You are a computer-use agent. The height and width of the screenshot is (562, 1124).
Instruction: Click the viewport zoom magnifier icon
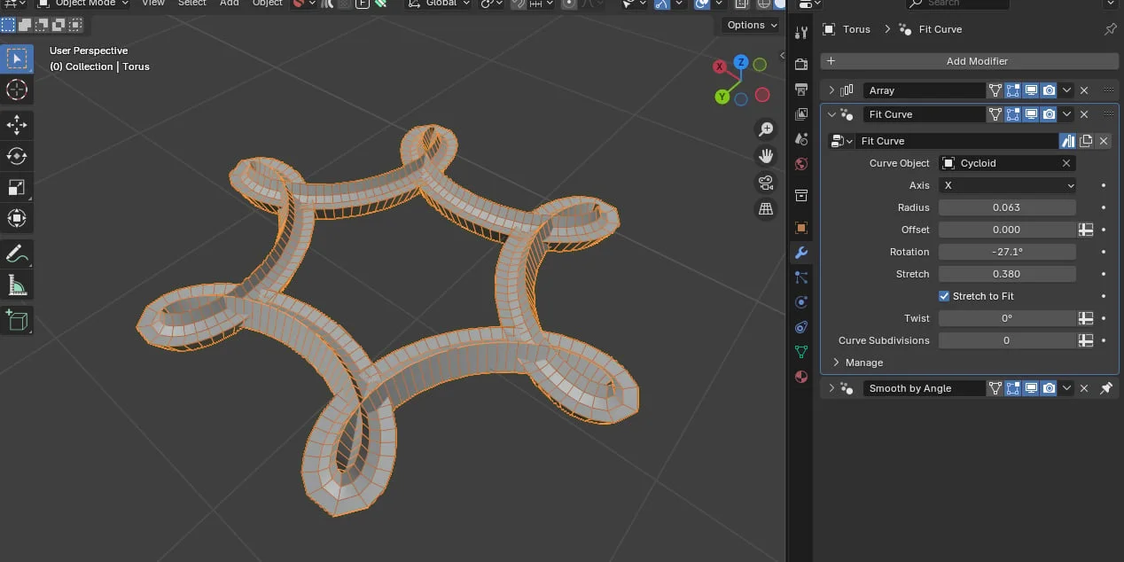[x=765, y=129]
